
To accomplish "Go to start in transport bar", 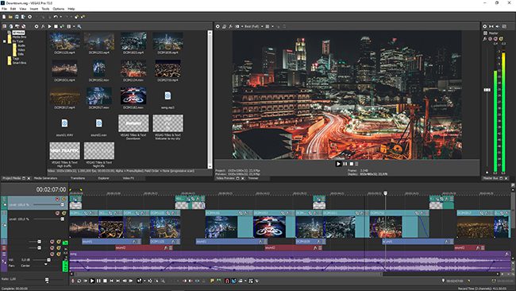I will point(112,281).
